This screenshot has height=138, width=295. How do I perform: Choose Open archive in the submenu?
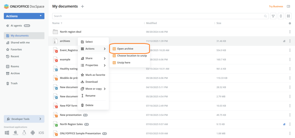pos(130,49)
